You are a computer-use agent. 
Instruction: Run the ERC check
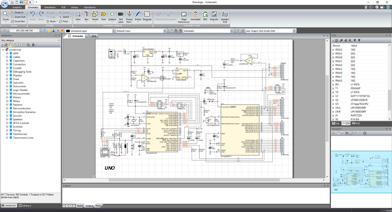(205, 16)
